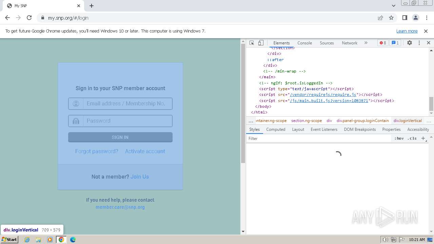Image resolution: width=434 pixels, height=244 pixels.
Task: Click the volume speaker tray icon
Action: [386, 240]
